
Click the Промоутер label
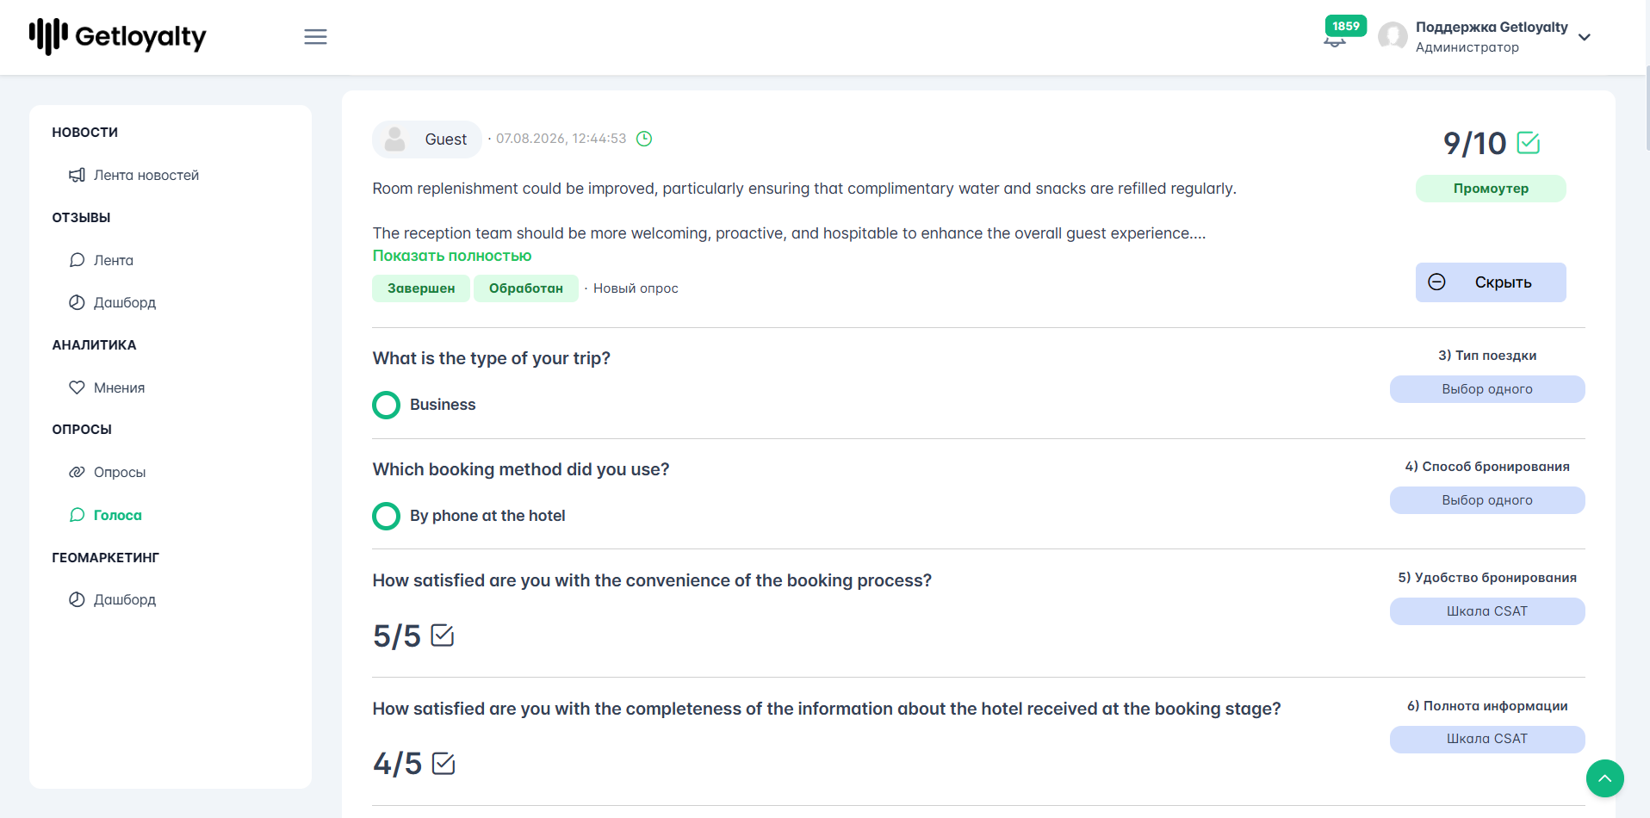[1491, 189]
